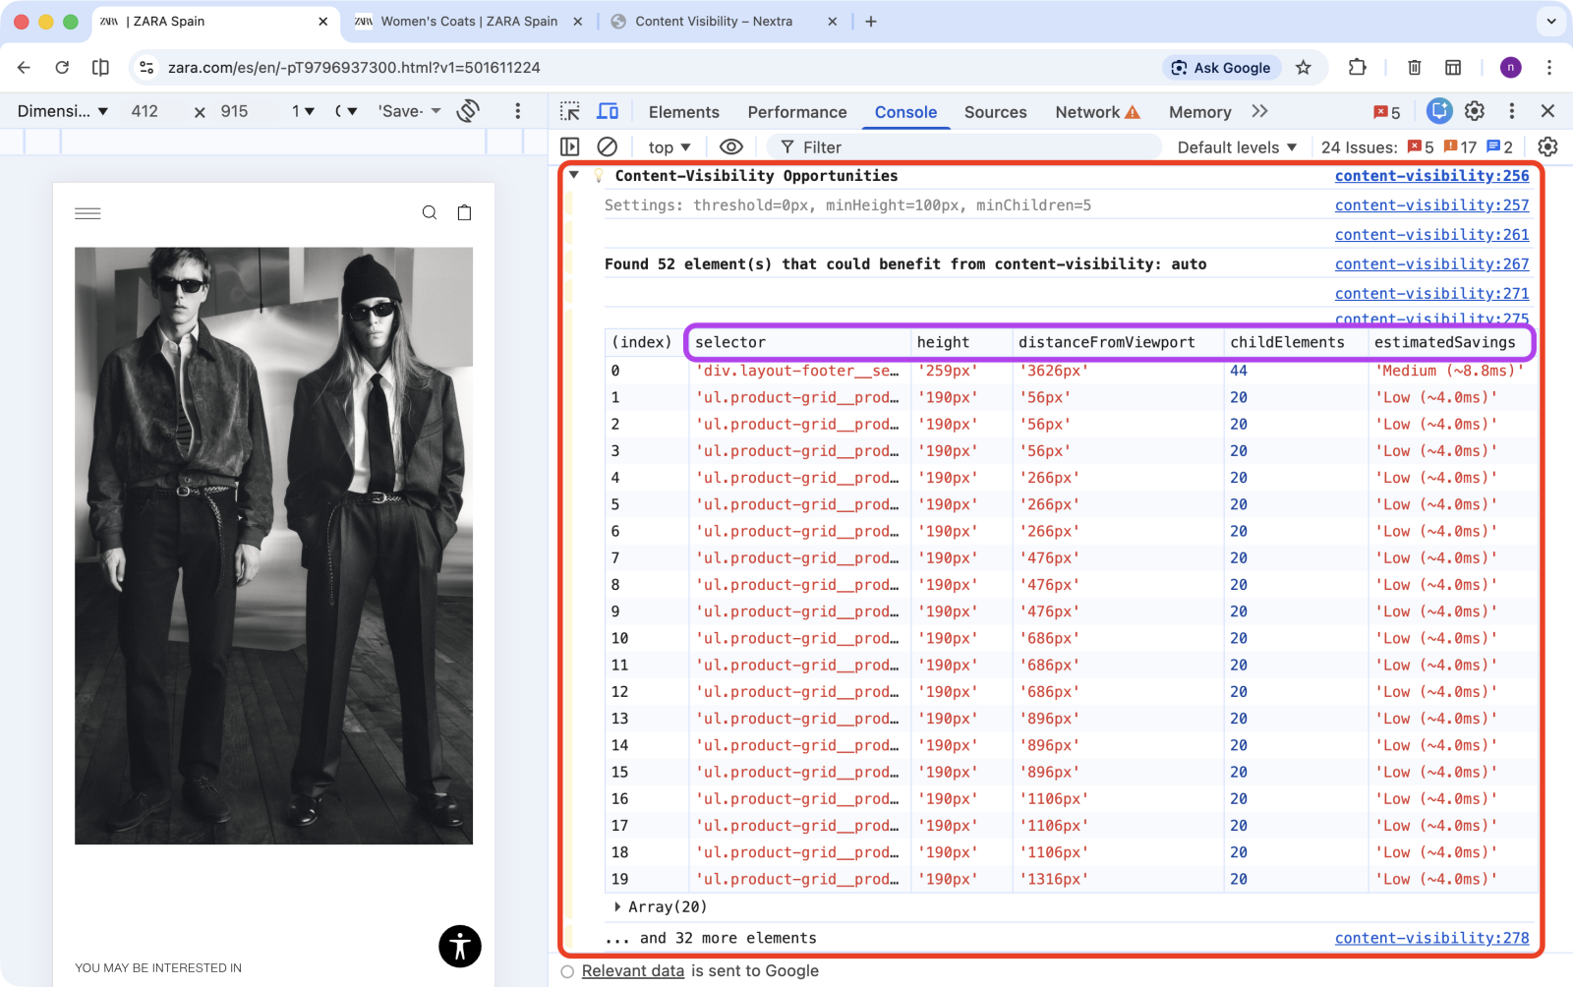The height and width of the screenshot is (987, 1573).
Task: Open the reading mode side panel icon
Action: [100, 68]
